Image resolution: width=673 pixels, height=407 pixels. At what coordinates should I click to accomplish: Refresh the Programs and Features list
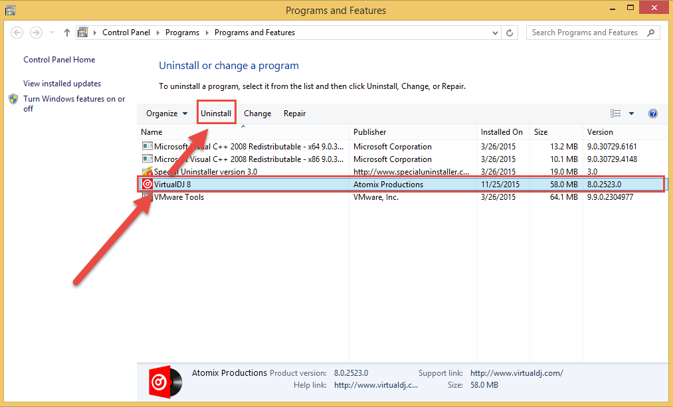[510, 33]
